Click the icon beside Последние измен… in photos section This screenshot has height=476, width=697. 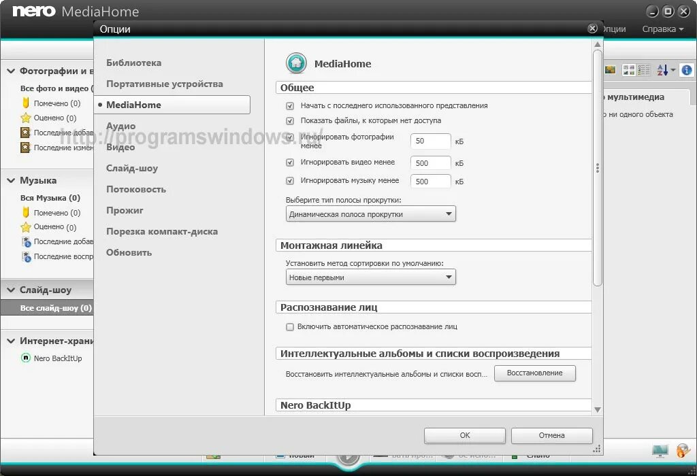point(25,147)
